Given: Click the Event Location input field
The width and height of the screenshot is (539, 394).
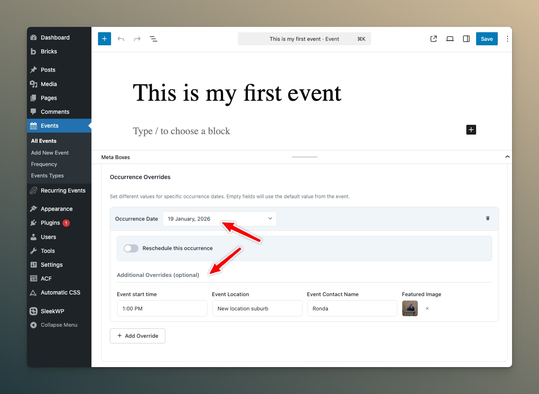Looking at the screenshot, I should [x=257, y=308].
